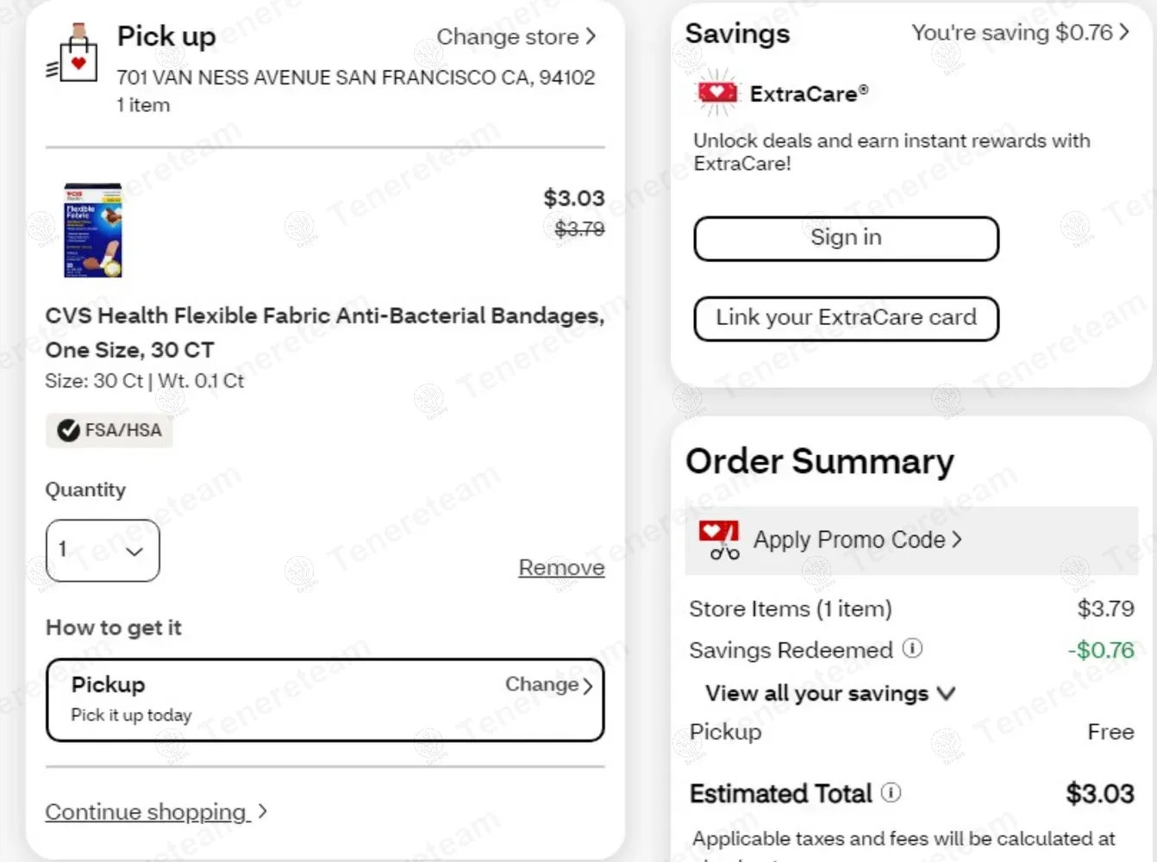Click Link your ExtraCare card button

click(x=846, y=318)
